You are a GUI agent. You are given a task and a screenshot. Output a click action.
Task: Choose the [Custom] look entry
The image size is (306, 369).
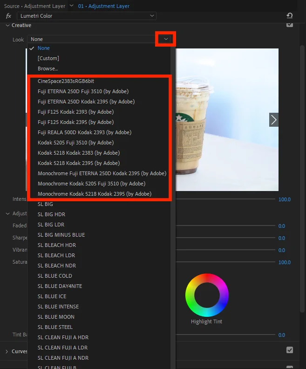click(x=99, y=58)
